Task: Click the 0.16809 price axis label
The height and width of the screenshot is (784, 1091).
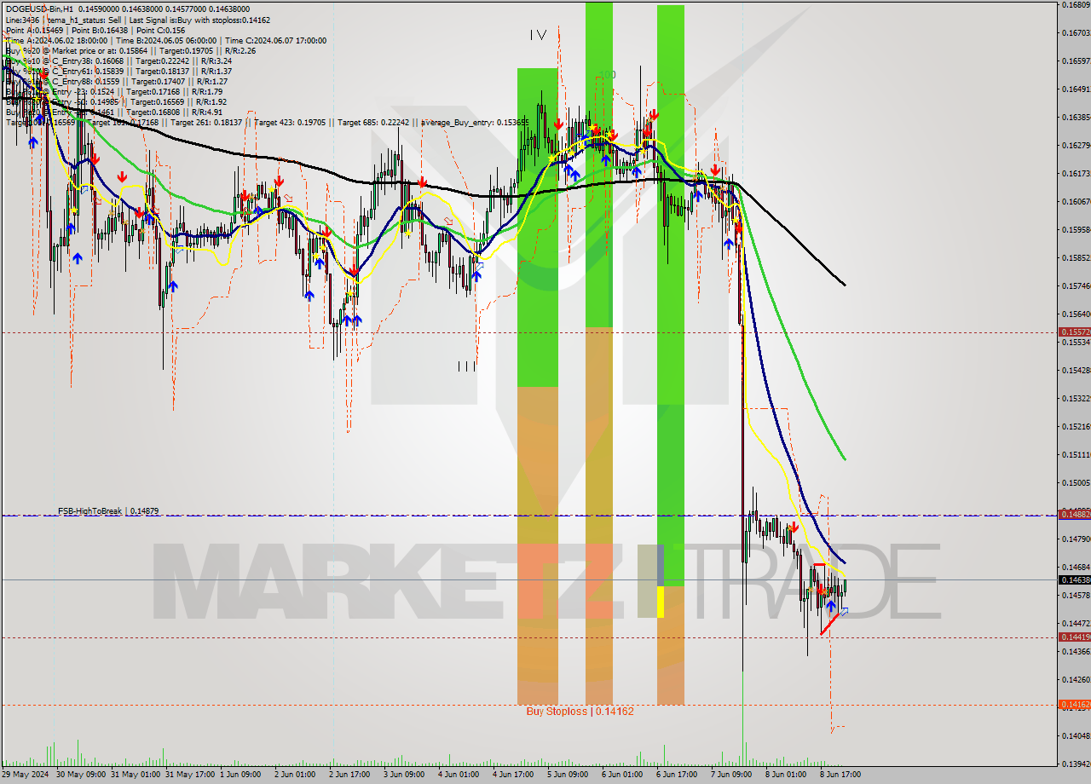Action: [x=1076, y=4]
